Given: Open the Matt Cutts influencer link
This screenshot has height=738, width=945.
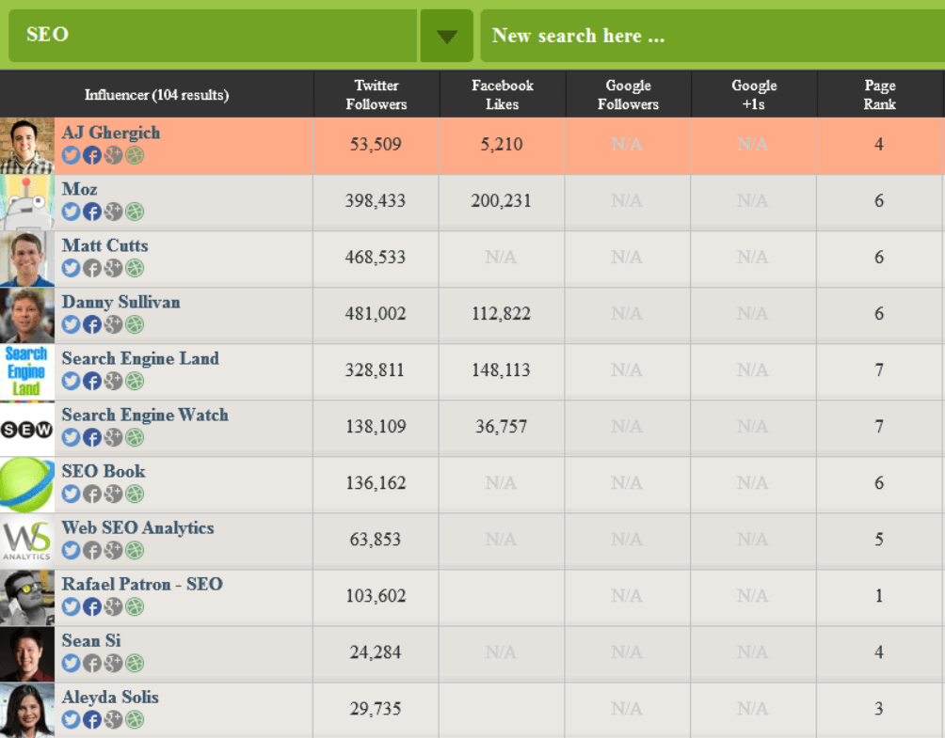Looking at the screenshot, I should tap(104, 245).
